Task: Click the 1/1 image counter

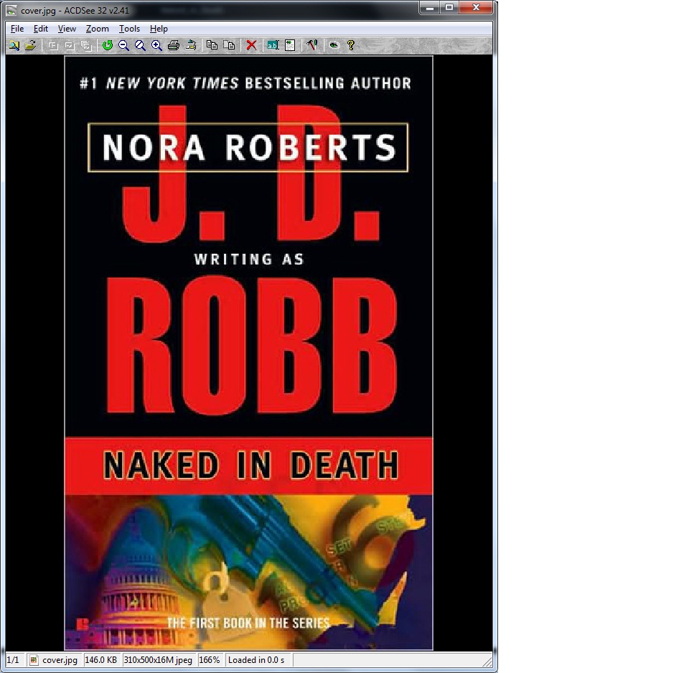Action: [13, 660]
